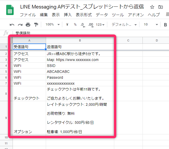This screenshot has height=149, width=169.
Task: Select the paint format tool
Action: 36,25
